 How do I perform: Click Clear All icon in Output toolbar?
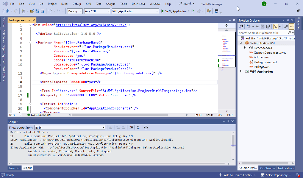(131, 127)
